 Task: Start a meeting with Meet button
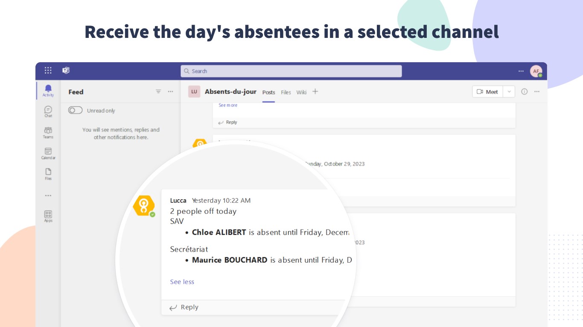tap(487, 92)
